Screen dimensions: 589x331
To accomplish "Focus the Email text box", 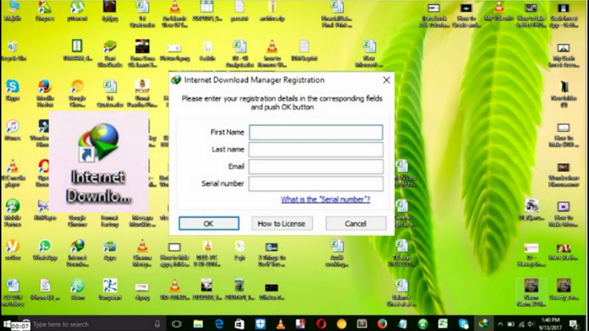I will (x=316, y=166).
